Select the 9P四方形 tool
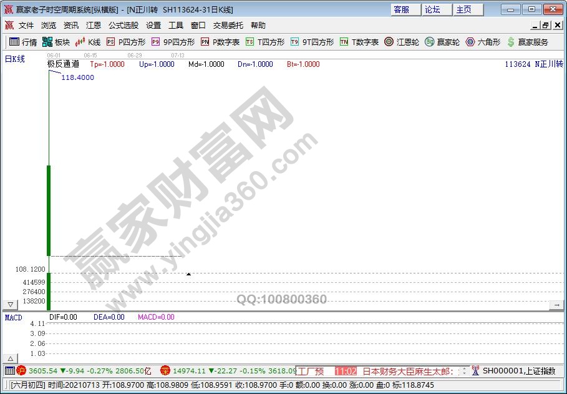567x394 pixels. point(173,42)
